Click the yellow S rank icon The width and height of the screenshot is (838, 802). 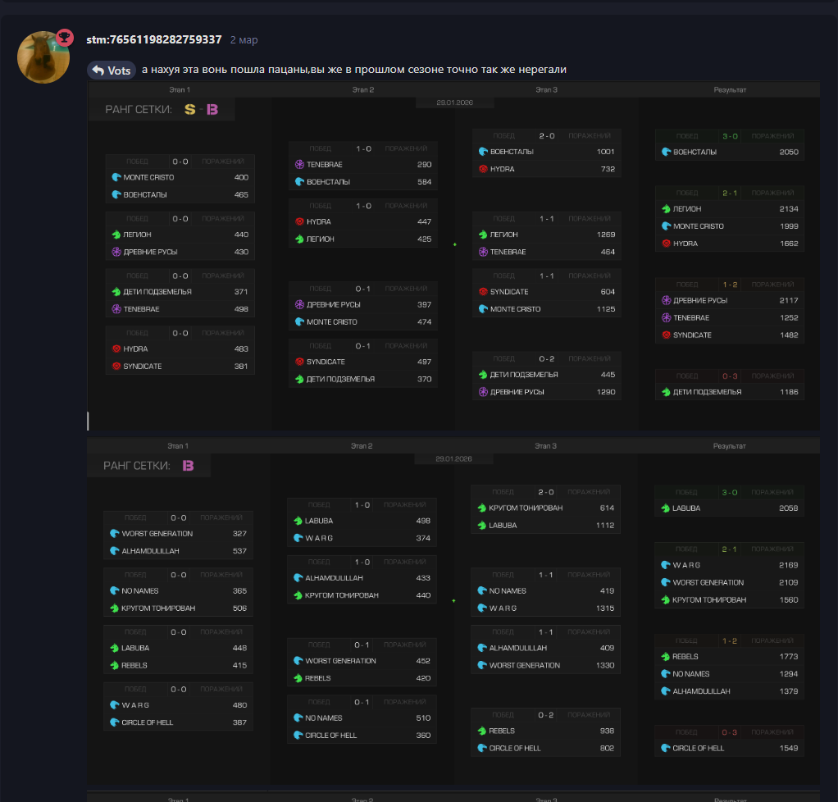[x=190, y=109]
